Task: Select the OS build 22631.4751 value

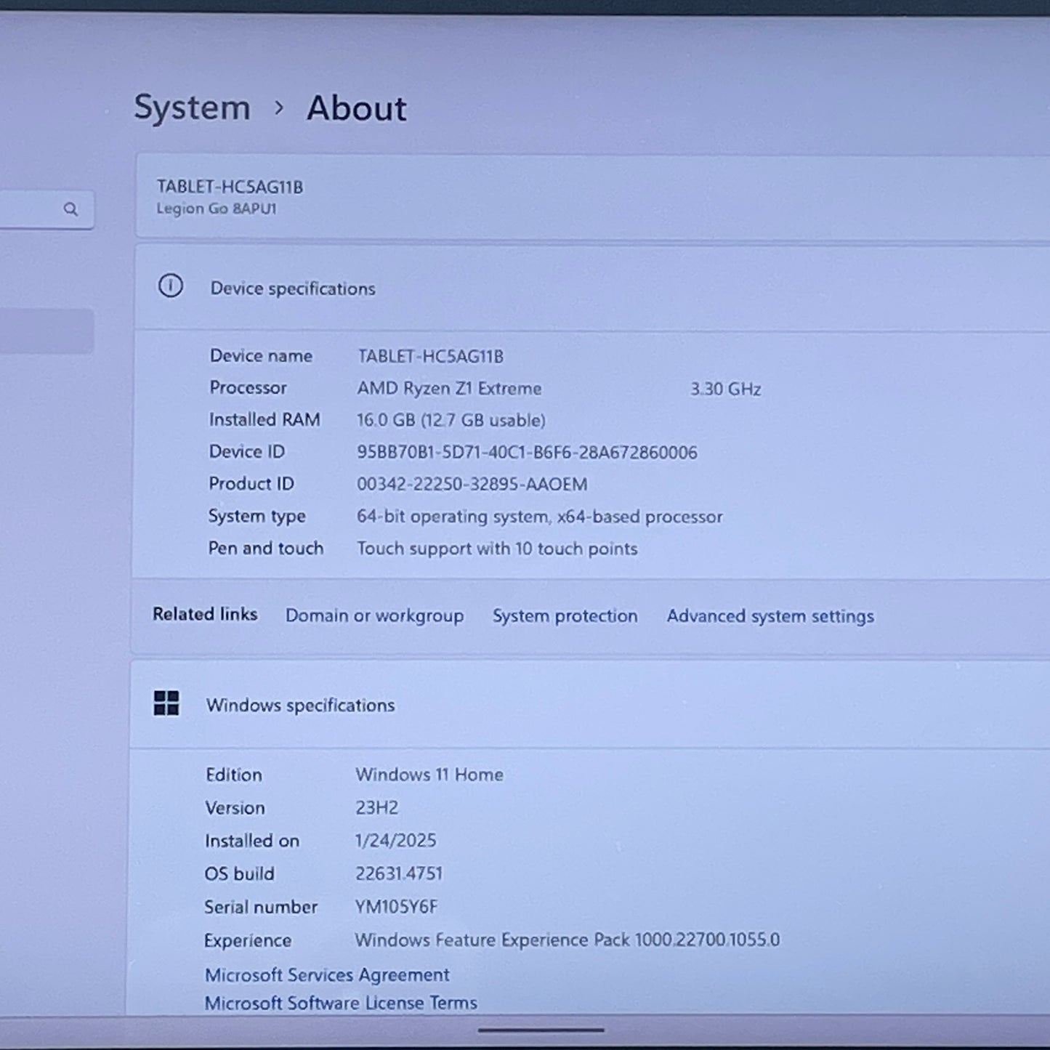Action: click(398, 873)
